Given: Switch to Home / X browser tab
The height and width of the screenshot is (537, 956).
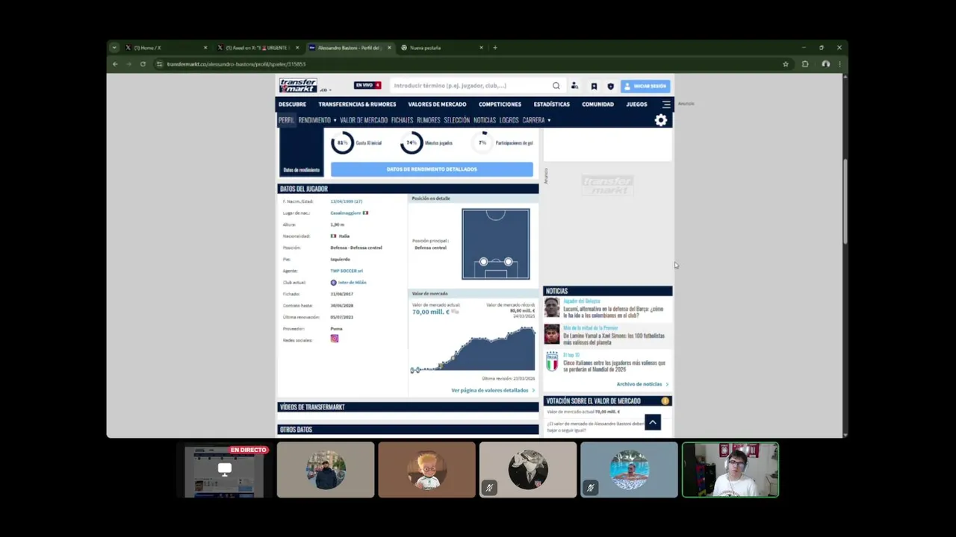Looking at the screenshot, I should pos(166,48).
